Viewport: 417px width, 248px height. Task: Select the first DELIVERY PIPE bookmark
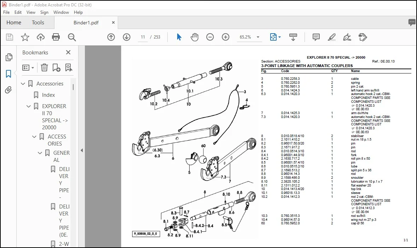(x=64, y=183)
